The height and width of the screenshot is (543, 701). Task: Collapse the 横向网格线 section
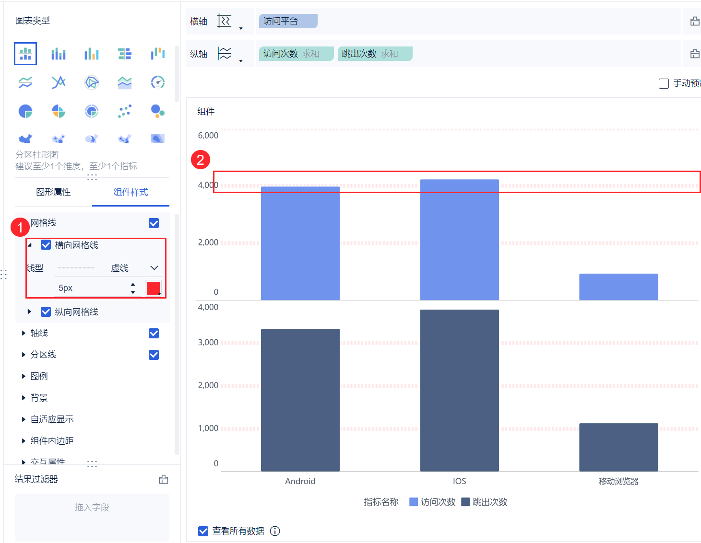coord(30,245)
